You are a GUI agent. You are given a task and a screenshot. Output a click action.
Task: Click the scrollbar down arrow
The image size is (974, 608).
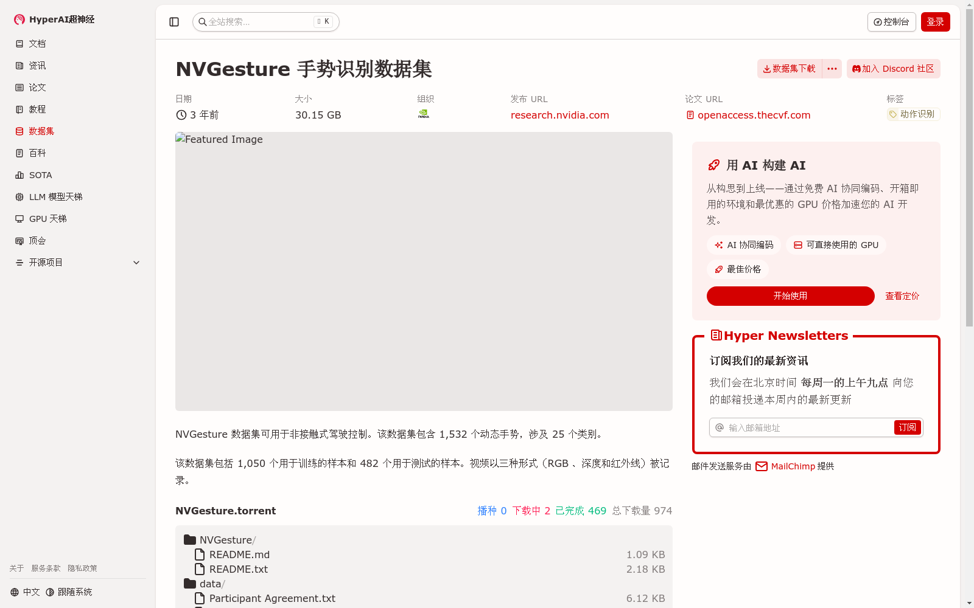coord(969,604)
